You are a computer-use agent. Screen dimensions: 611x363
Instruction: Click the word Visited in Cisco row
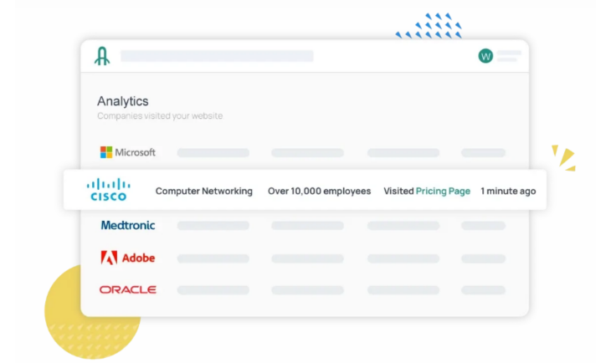click(398, 192)
